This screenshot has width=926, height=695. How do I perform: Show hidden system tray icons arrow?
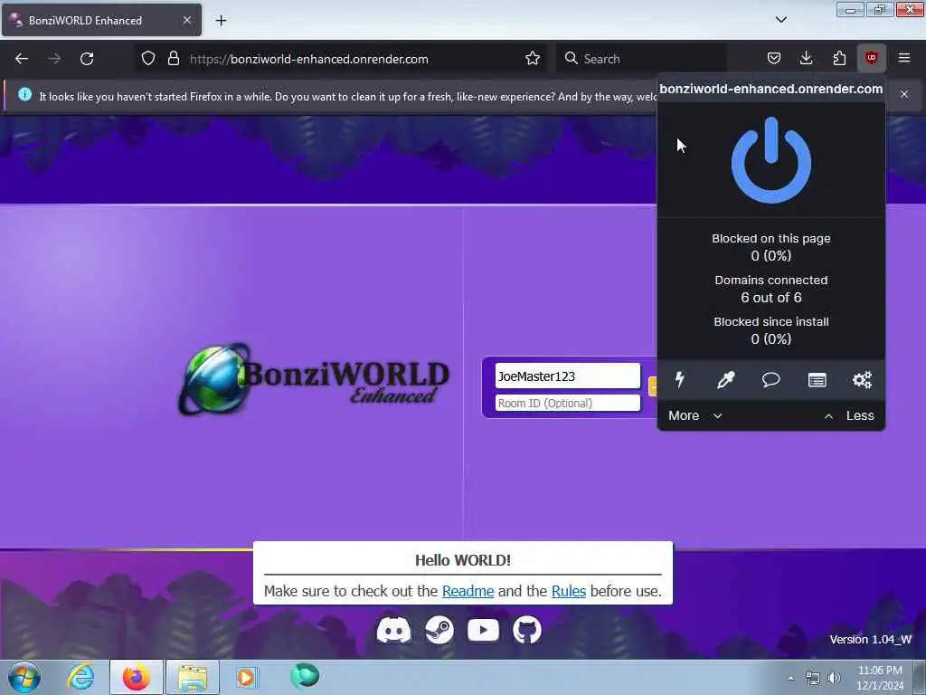(x=790, y=678)
